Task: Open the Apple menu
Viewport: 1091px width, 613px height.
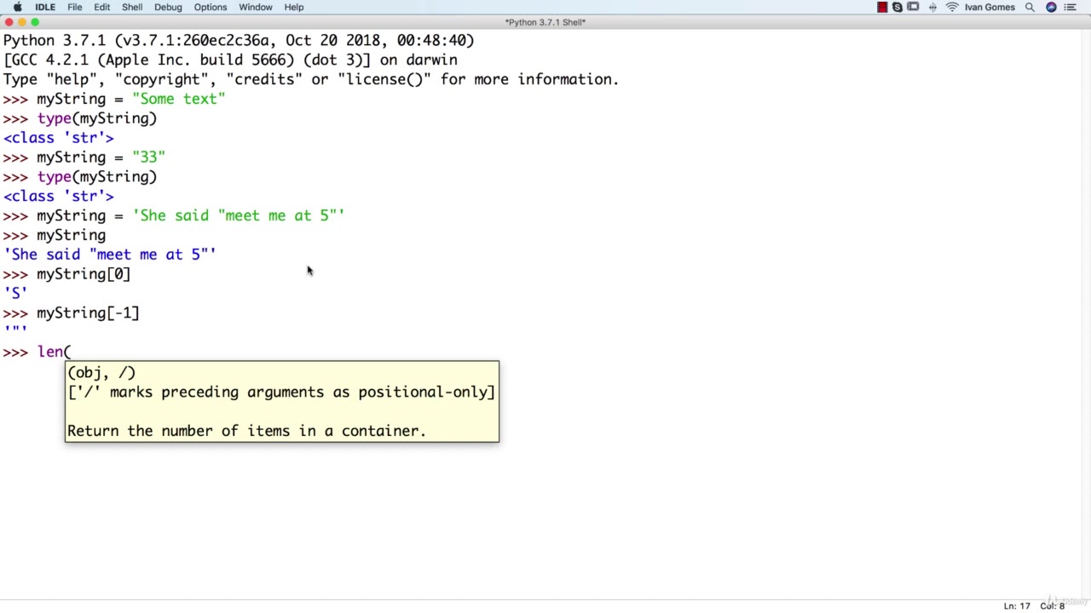Action: click(x=17, y=7)
